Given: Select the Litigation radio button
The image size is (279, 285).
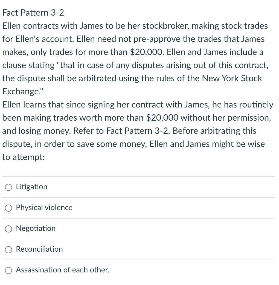Looking at the screenshot, I should (x=8, y=187).
